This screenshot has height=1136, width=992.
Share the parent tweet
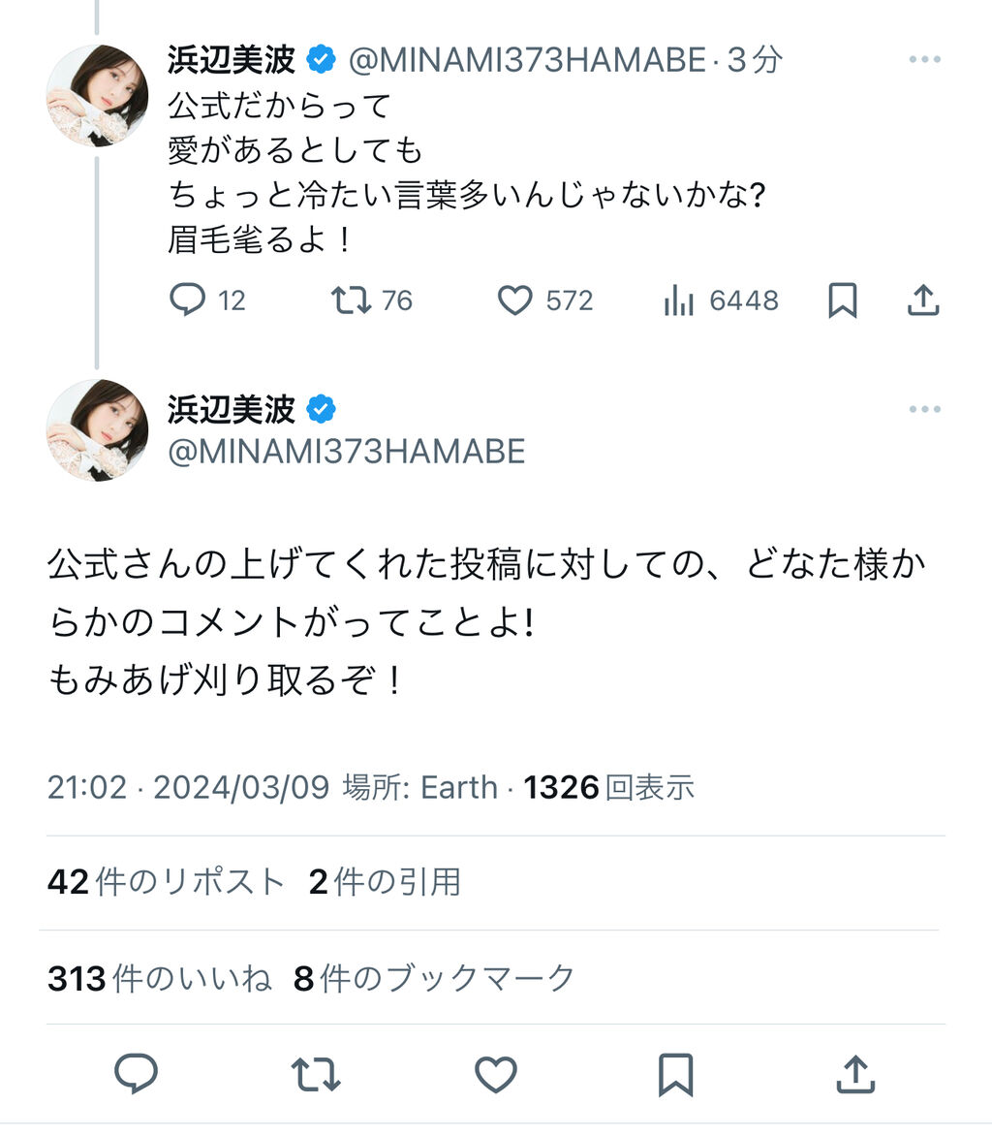click(923, 301)
